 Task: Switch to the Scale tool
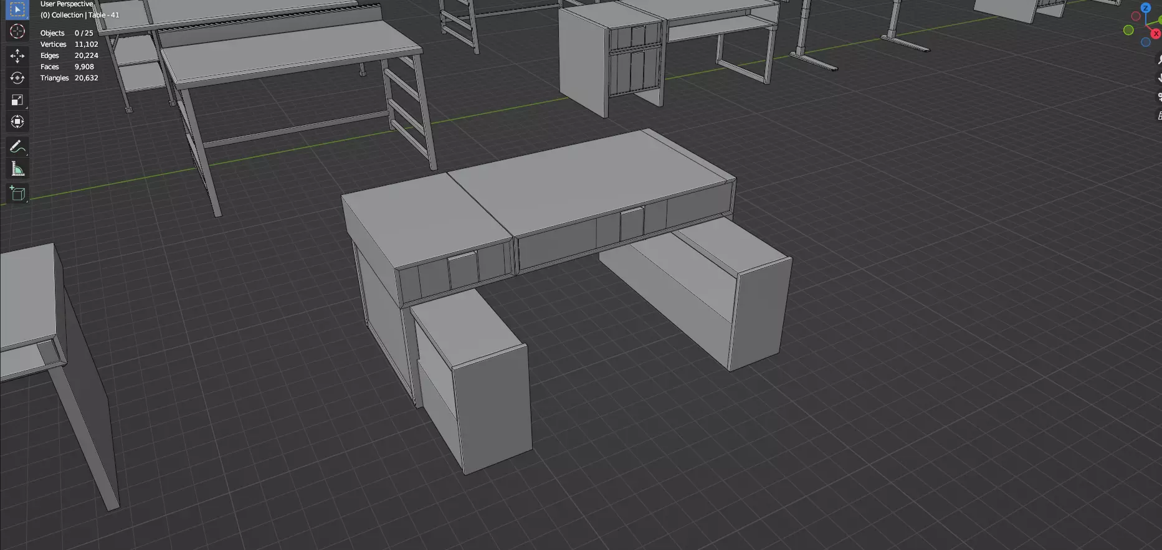(x=17, y=100)
